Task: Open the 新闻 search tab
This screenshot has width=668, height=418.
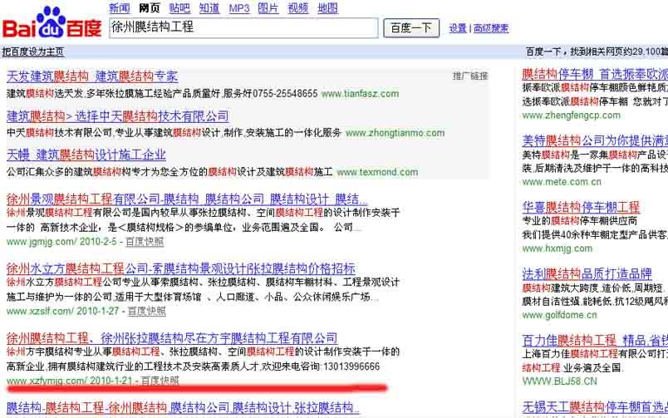Action: [120, 8]
